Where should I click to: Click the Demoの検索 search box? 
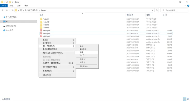[x=174, y=10]
